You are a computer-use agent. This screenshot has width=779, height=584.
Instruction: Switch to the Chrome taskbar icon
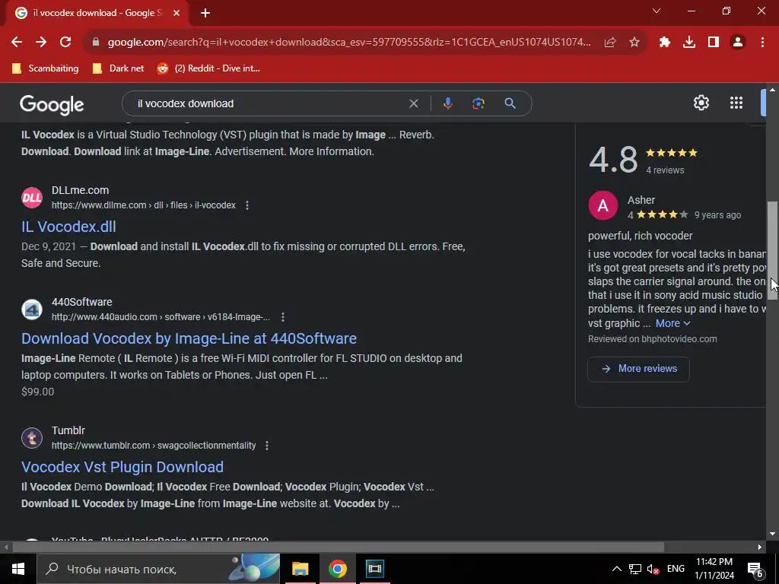pos(337,569)
